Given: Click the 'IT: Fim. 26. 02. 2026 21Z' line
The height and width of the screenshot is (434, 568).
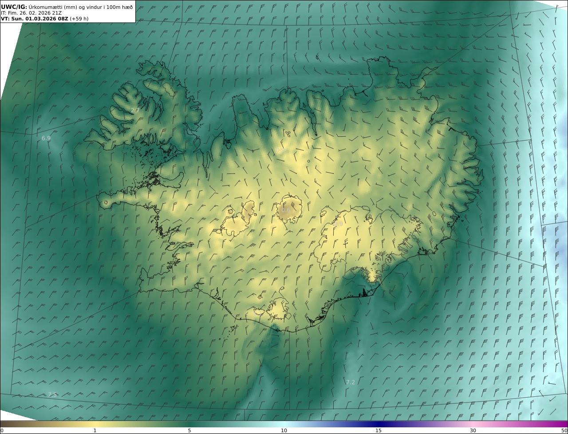Looking at the screenshot, I should click(32, 13).
